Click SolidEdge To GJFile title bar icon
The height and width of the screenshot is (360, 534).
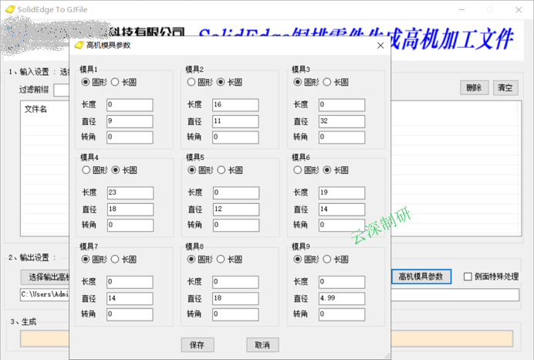(x=10, y=9)
